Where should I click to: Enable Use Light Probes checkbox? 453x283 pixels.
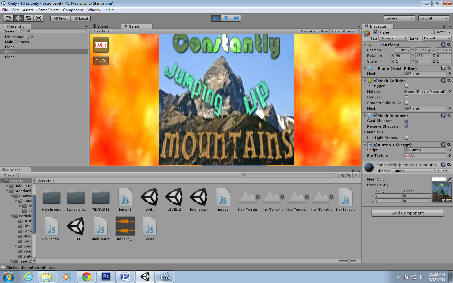pyautogui.click(x=406, y=138)
